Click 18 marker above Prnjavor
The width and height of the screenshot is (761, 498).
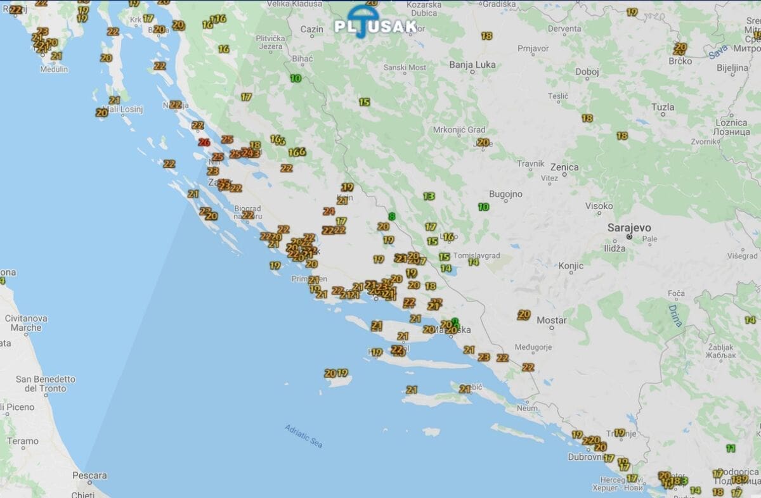click(x=486, y=36)
